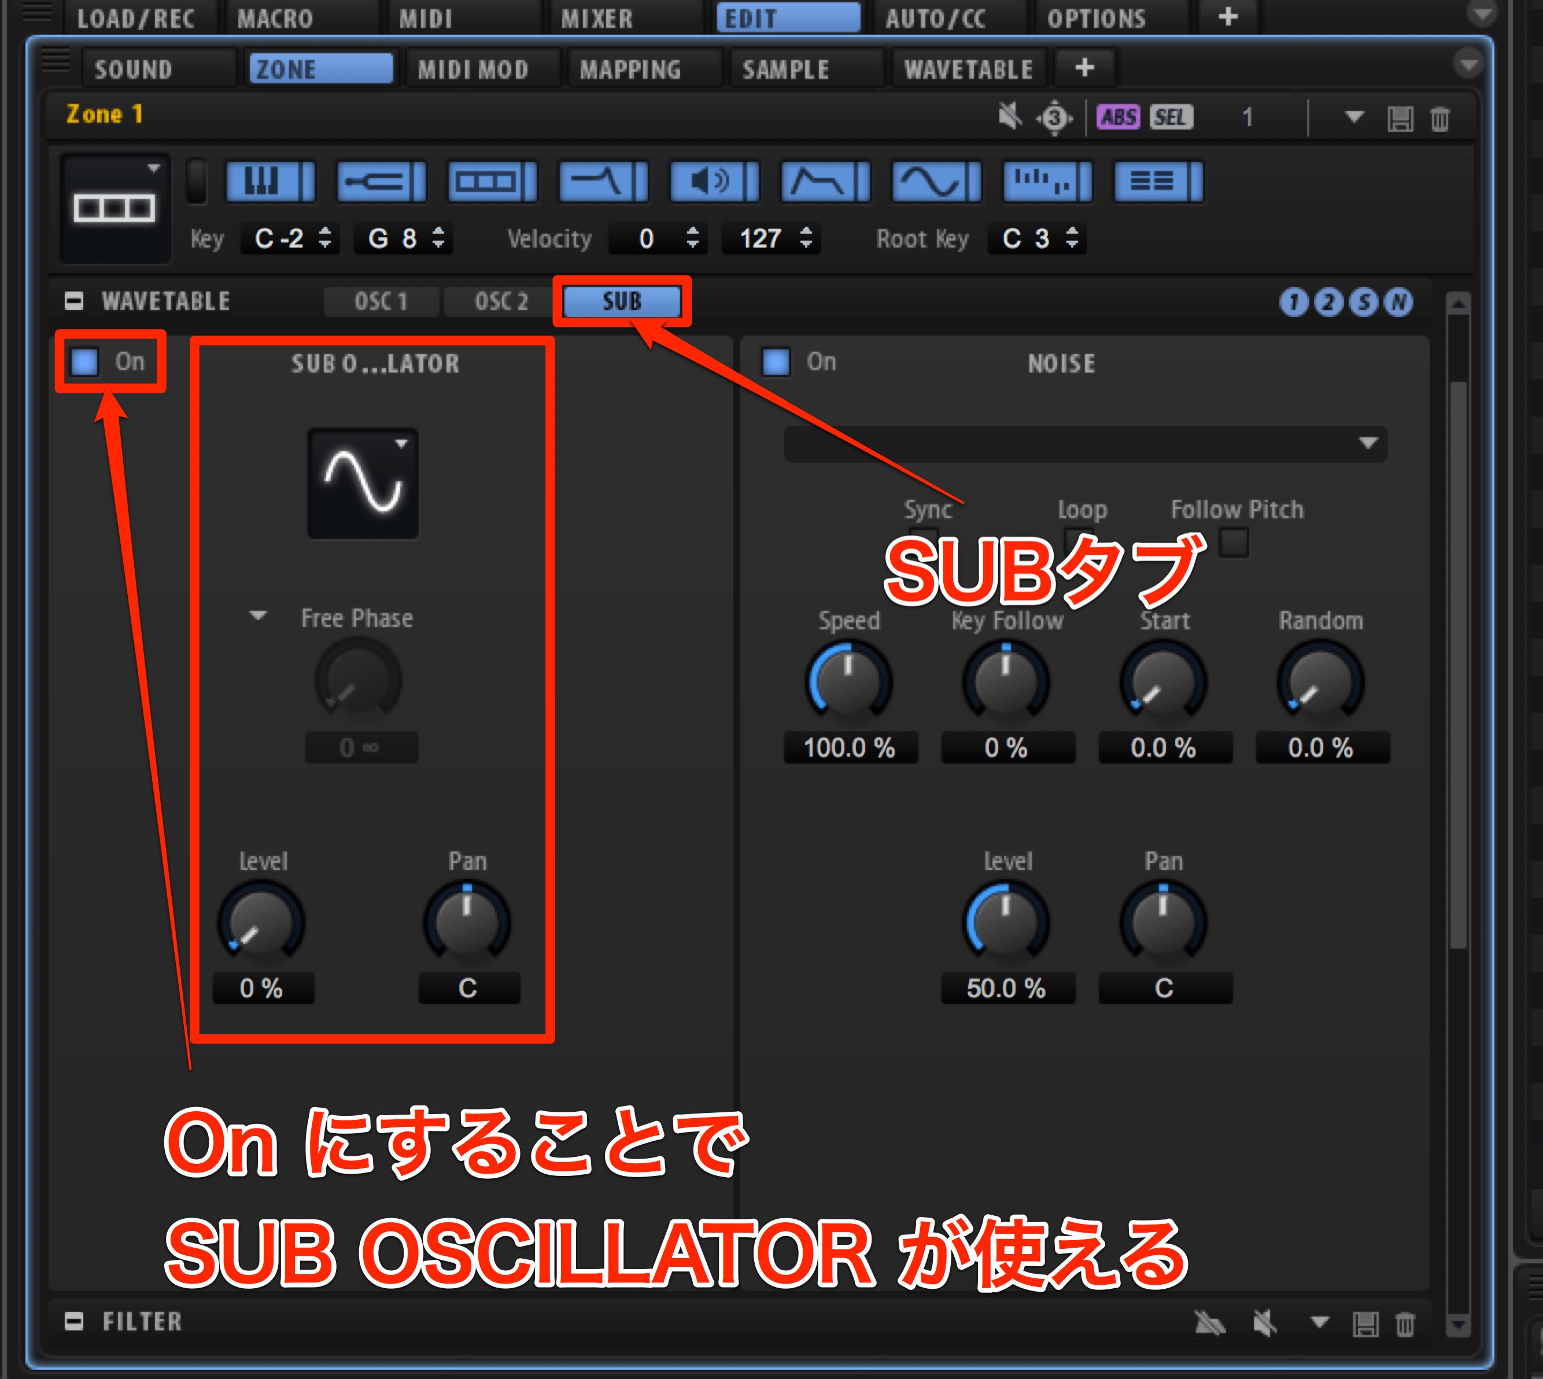Click the zone solo target icon

tap(1054, 118)
